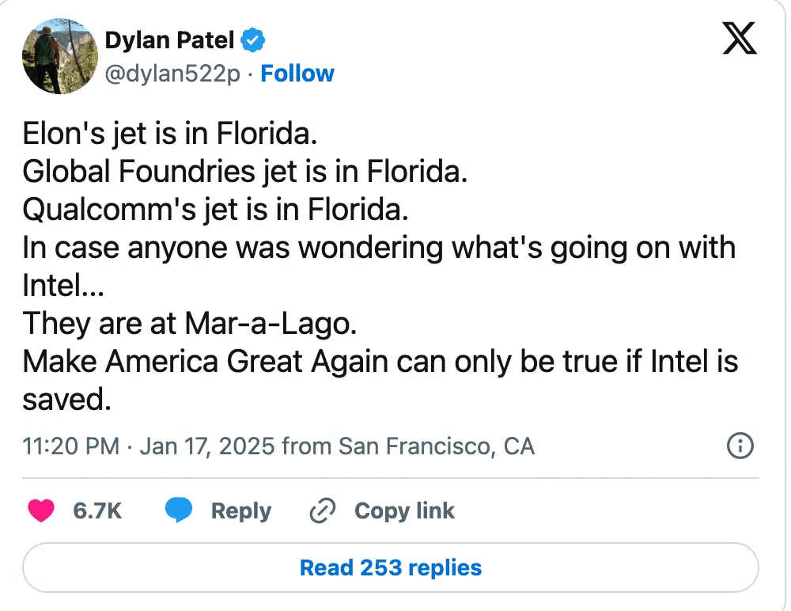
Task: Click the Dylan Patel display name
Action: click(169, 40)
